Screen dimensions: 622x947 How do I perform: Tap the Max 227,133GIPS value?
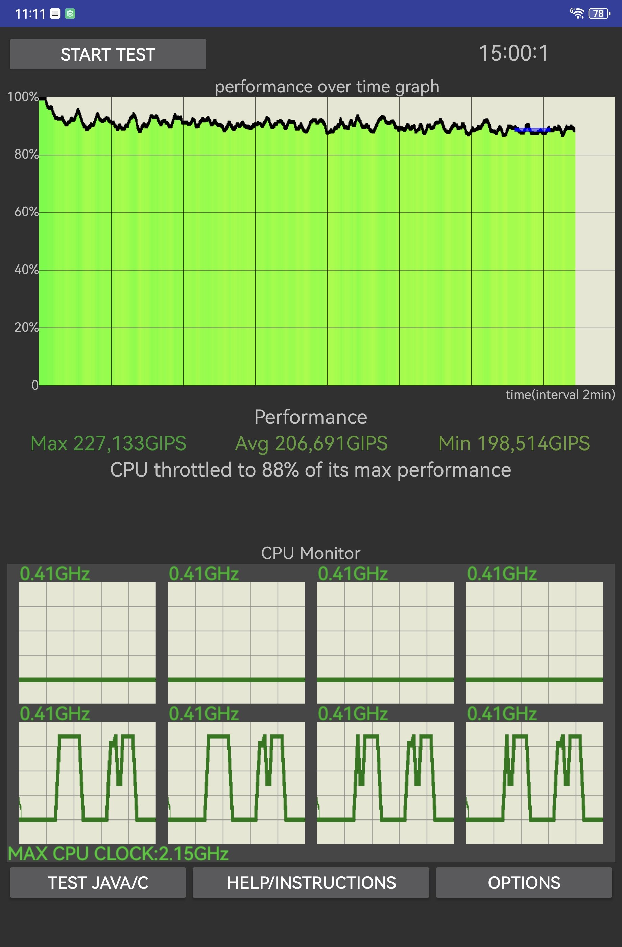(x=109, y=444)
